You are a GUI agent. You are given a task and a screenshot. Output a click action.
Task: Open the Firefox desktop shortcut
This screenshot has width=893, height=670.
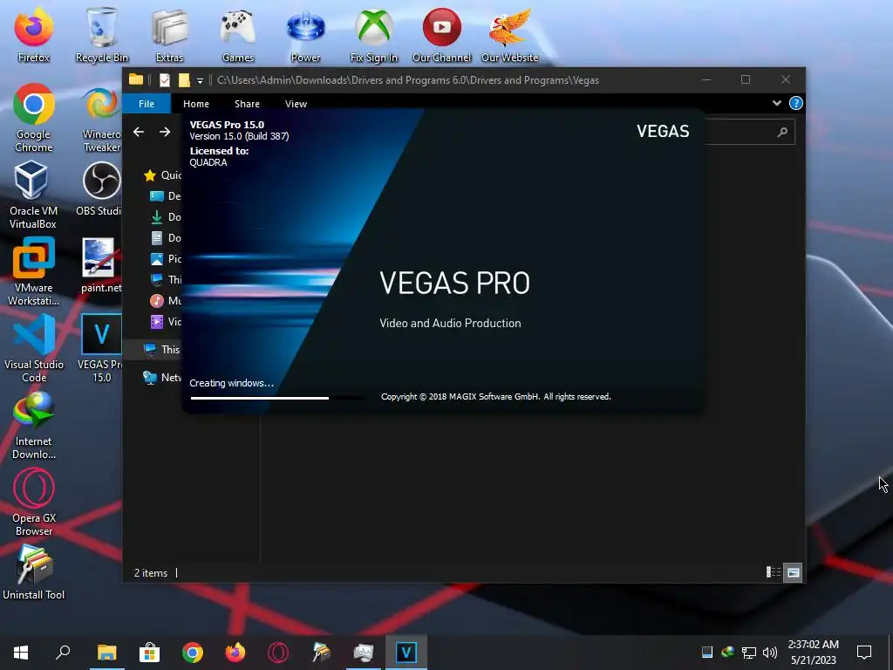coord(34,35)
